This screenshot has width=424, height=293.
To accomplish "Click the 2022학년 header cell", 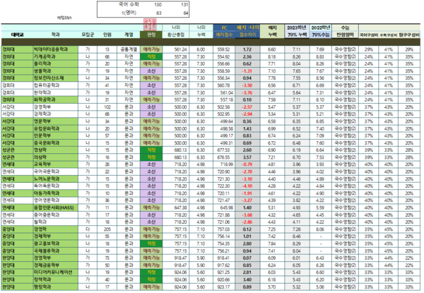I will [x=320, y=28].
